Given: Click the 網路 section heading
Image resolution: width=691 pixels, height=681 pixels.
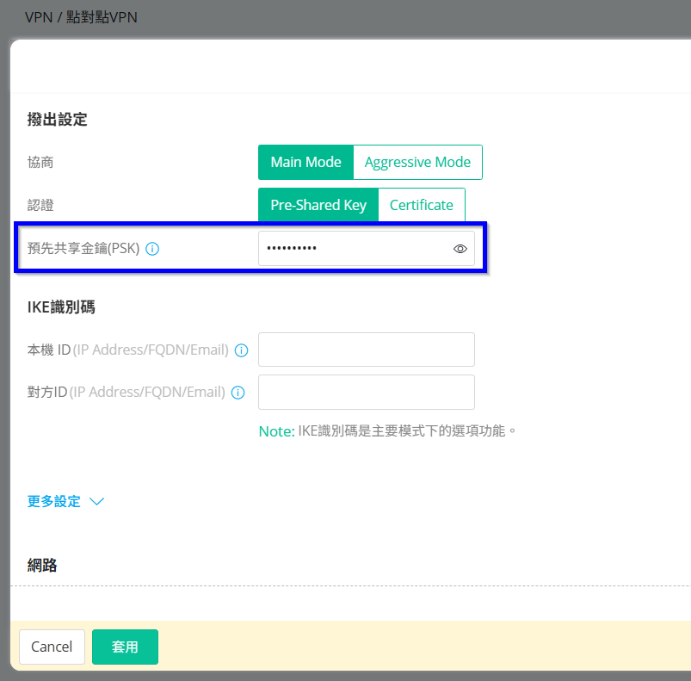Looking at the screenshot, I should coord(43,566).
